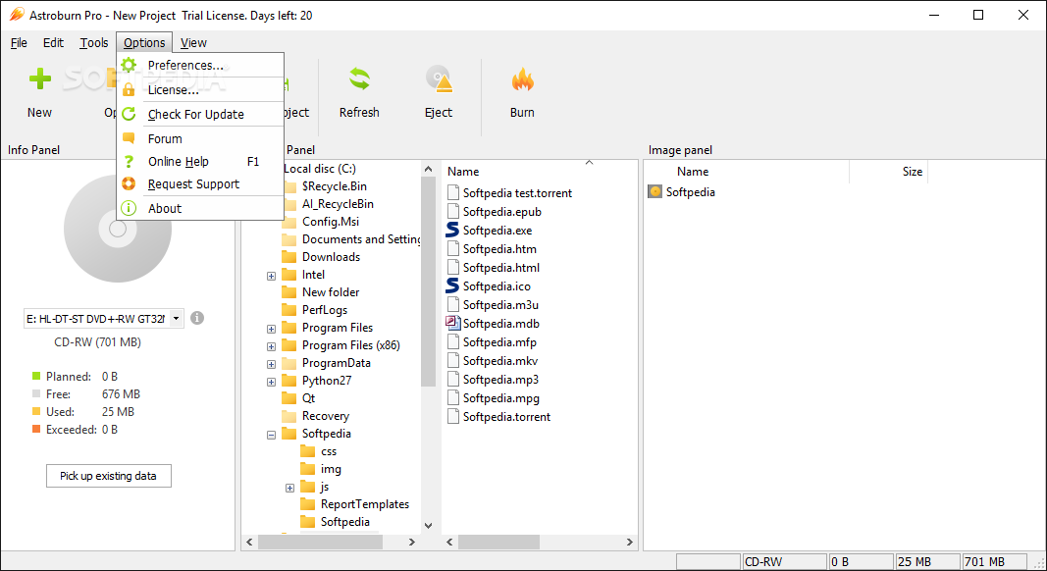Select Softpedia.mkv file name
1047x571 pixels.
point(500,361)
